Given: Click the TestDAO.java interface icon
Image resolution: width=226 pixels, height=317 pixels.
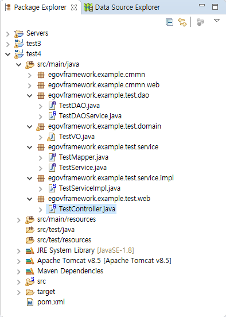Looking at the screenshot, I should 52,106.
